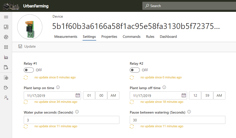236x138 pixels.
Task: Click the device templates icon in sidebar
Action: (x=6, y=67)
